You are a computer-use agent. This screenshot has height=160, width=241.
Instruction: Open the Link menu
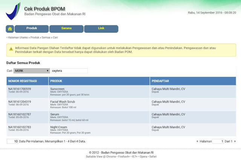pos(101,29)
